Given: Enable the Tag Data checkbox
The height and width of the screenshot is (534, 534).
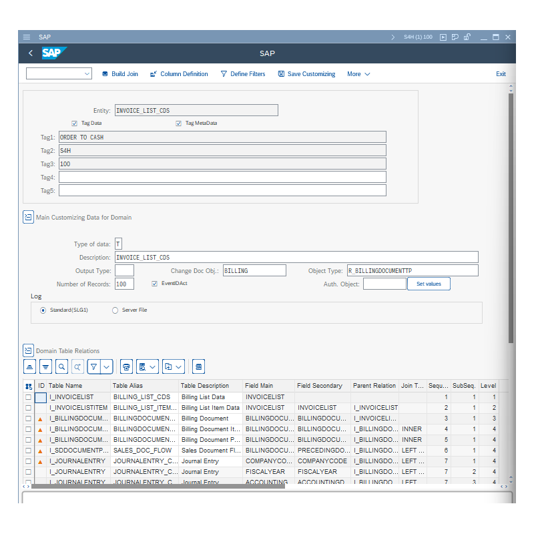Looking at the screenshot, I should (74, 123).
